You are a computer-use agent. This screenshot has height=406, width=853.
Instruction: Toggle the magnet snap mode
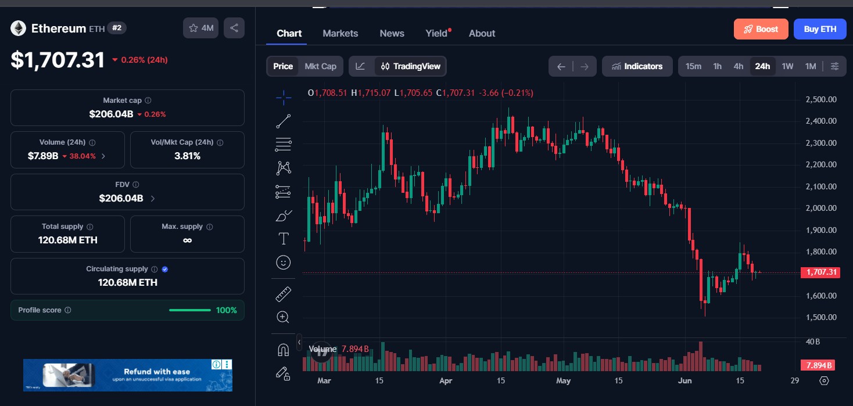tap(283, 350)
